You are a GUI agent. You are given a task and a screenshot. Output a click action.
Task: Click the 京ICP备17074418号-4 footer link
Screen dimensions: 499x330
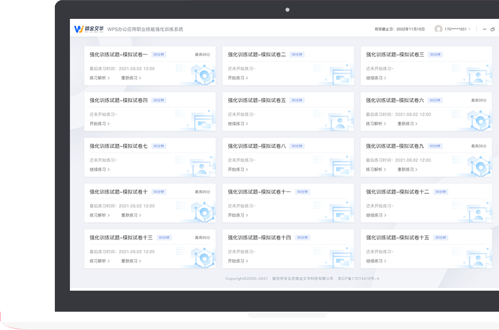358,278
